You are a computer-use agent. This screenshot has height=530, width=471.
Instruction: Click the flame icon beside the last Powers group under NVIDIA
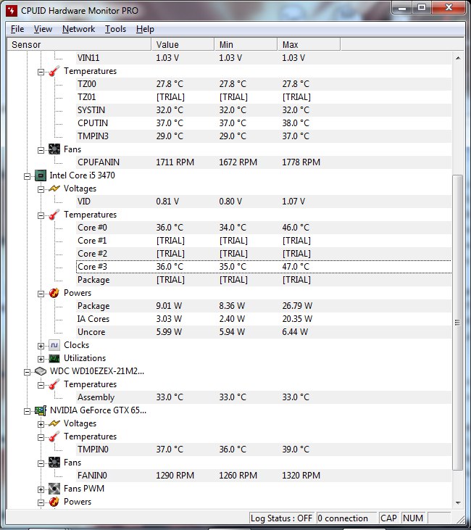click(54, 502)
